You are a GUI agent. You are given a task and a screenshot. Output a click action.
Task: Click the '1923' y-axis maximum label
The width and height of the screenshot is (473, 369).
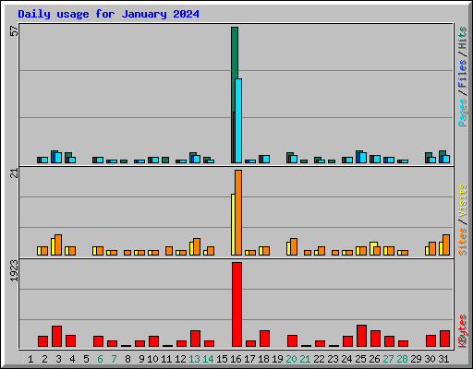(x=14, y=271)
